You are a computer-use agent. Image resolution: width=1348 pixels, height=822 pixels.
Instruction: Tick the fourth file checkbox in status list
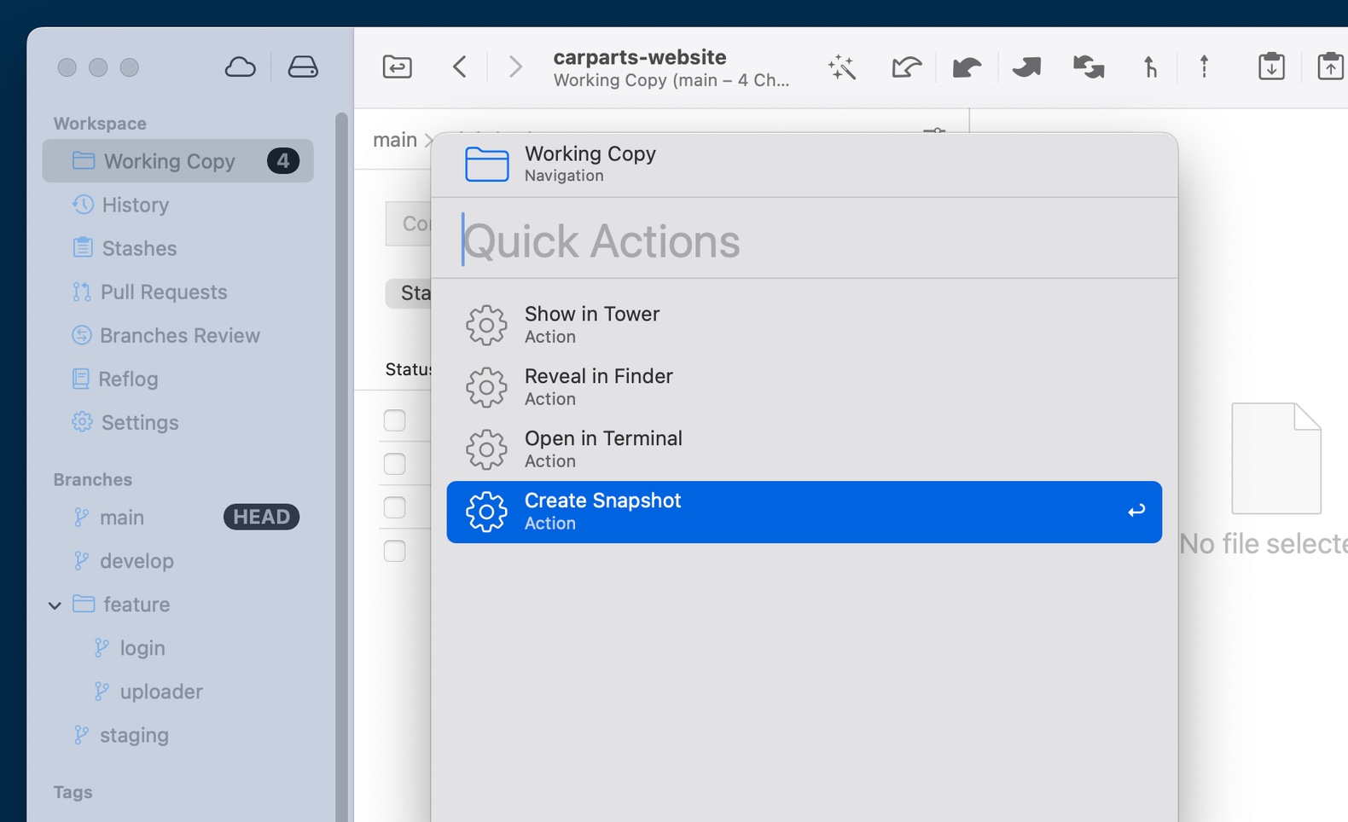pyautogui.click(x=394, y=551)
